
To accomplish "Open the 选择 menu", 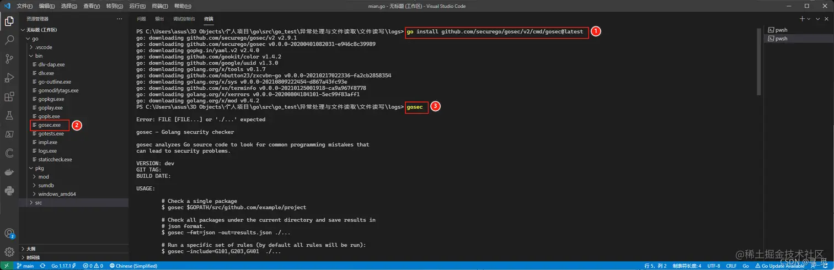I will point(69,6).
